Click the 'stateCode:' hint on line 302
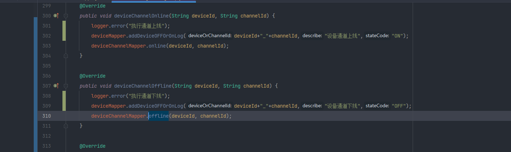 coord(378,36)
